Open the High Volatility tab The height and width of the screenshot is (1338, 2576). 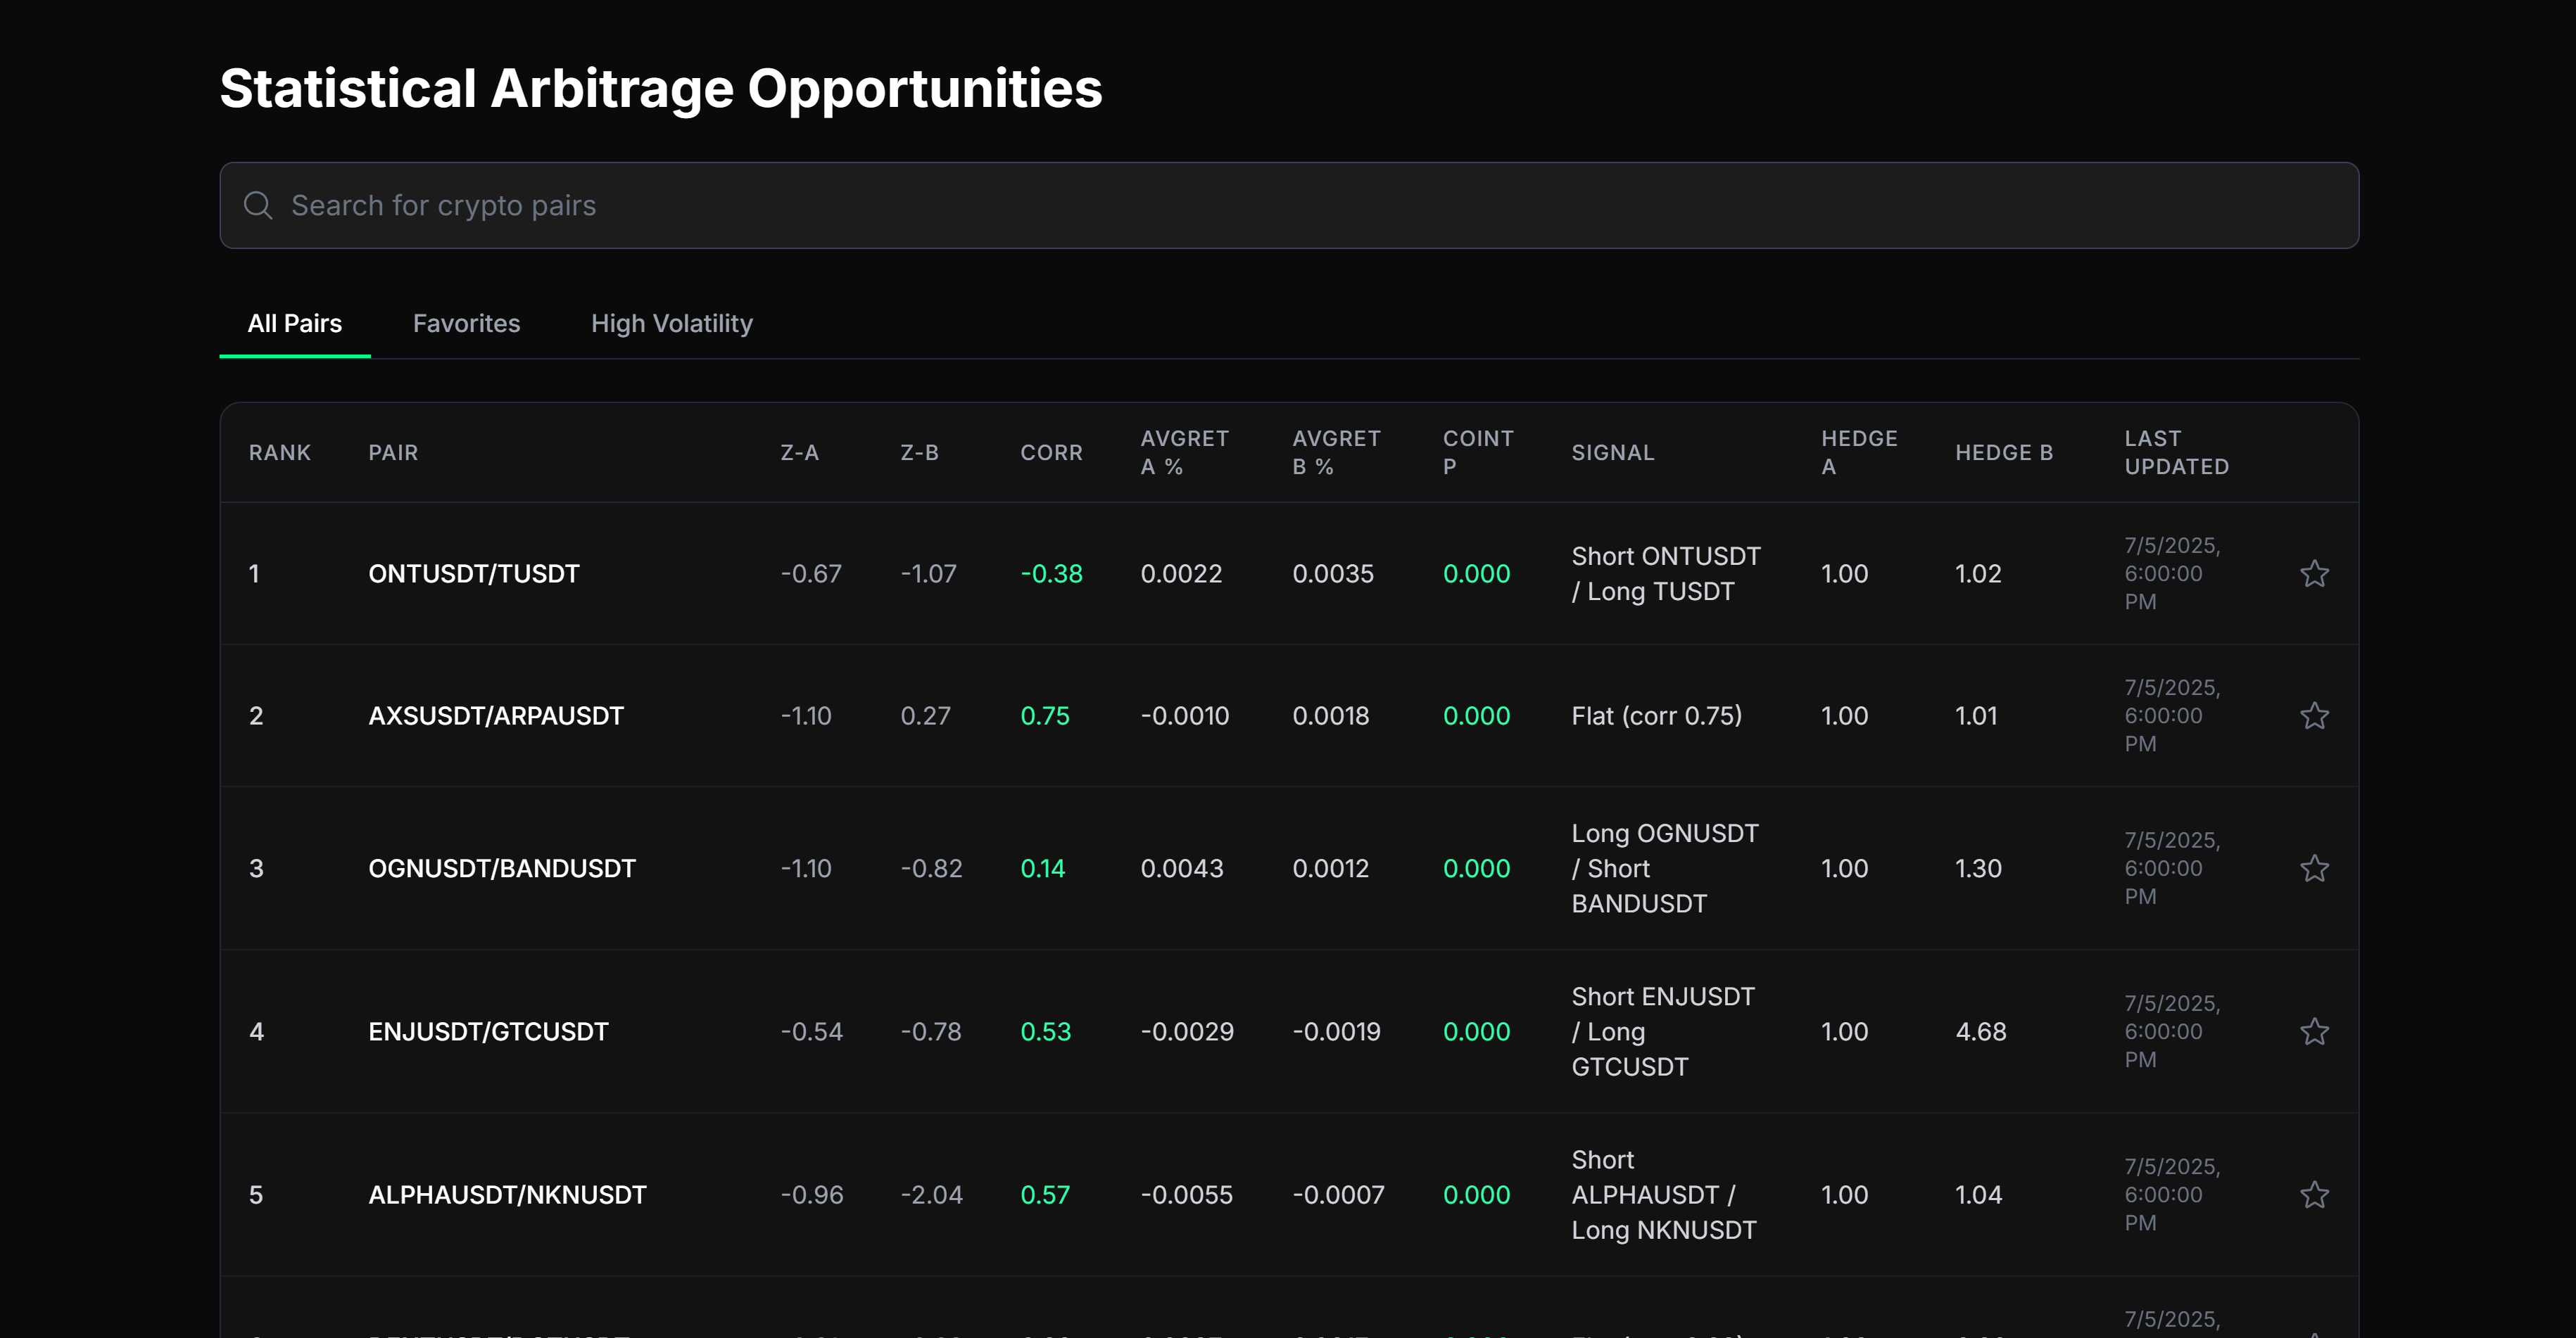[x=671, y=323]
